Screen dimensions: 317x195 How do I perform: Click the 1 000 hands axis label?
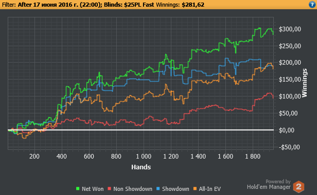[x=144, y=157]
